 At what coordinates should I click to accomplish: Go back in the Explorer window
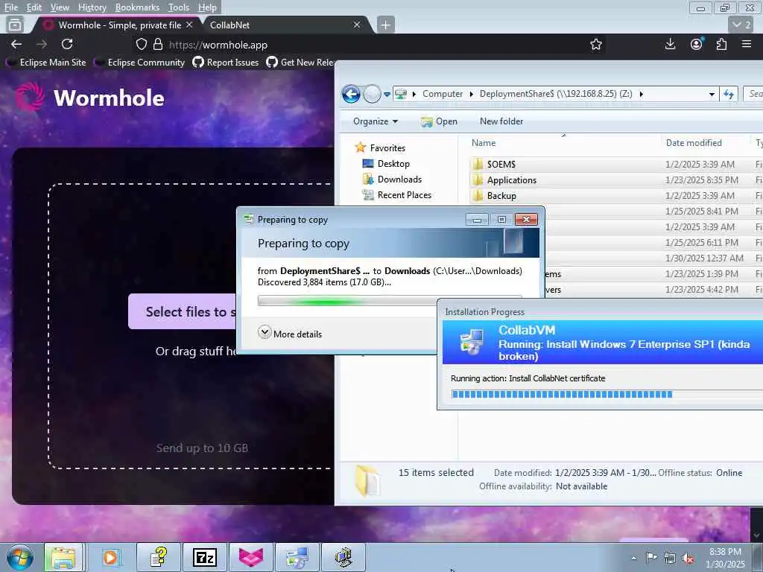click(x=351, y=94)
